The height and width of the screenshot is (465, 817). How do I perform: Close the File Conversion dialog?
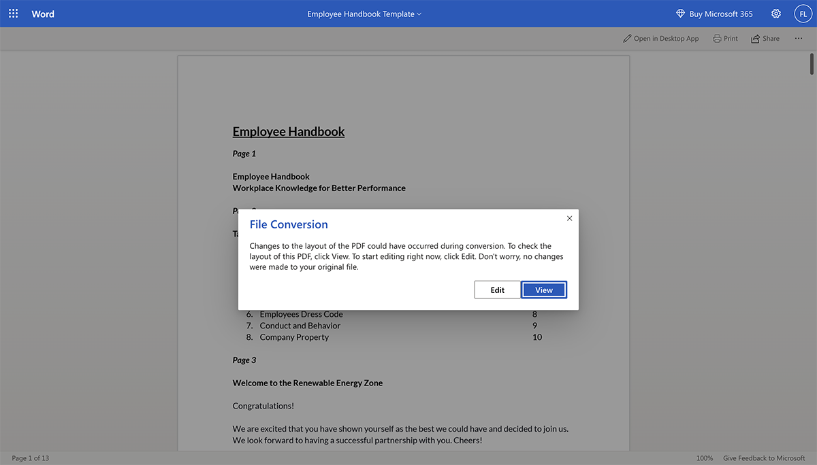point(569,218)
